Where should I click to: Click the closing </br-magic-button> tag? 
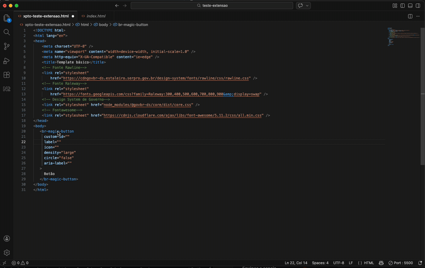pos(59,179)
